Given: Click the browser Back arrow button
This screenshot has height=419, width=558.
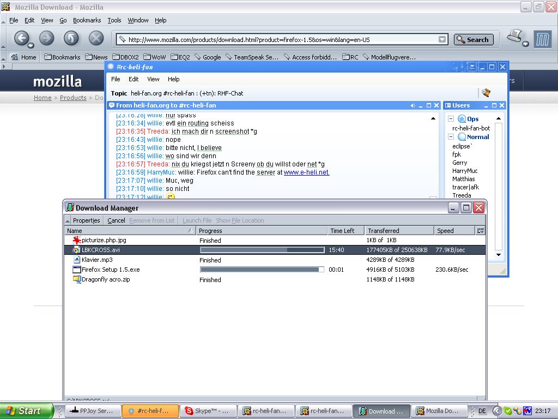Looking at the screenshot, I should [x=21, y=38].
